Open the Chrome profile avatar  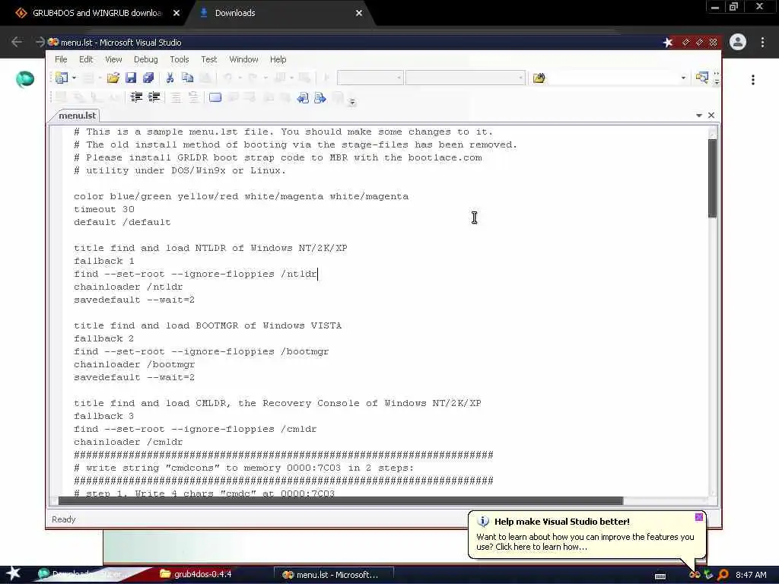(738, 43)
